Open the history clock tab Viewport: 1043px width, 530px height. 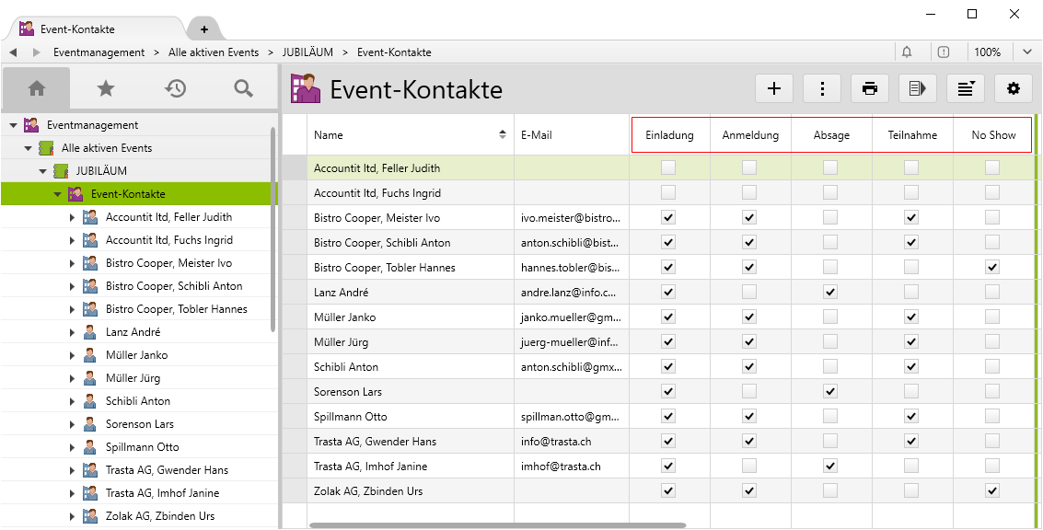coord(175,88)
